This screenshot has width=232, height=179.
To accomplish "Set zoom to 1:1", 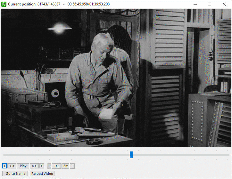I will click(56, 166).
